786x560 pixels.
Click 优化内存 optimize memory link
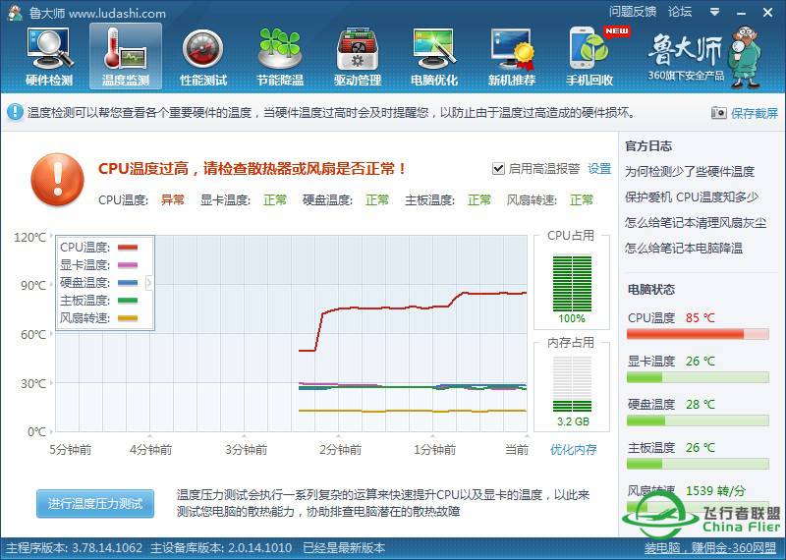click(574, 449)
